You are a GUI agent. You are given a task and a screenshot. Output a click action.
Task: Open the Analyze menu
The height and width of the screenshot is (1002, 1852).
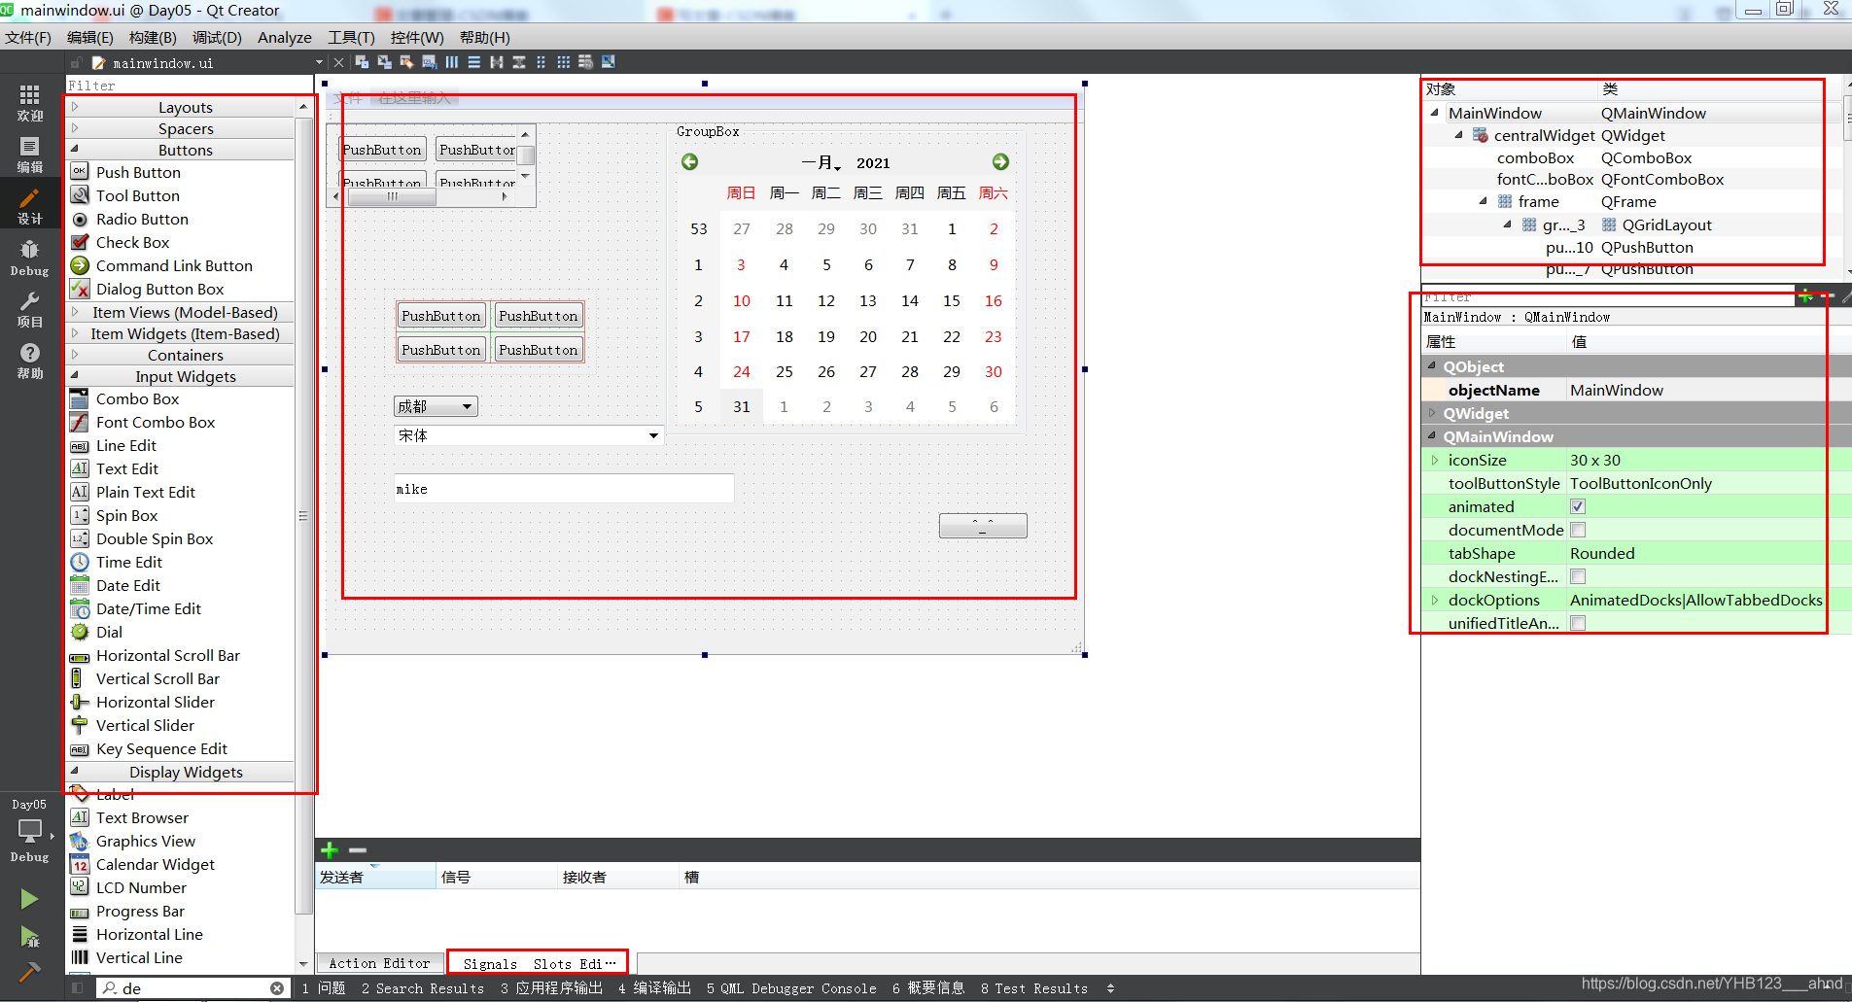pyautogui.click(x=285, y=37)
